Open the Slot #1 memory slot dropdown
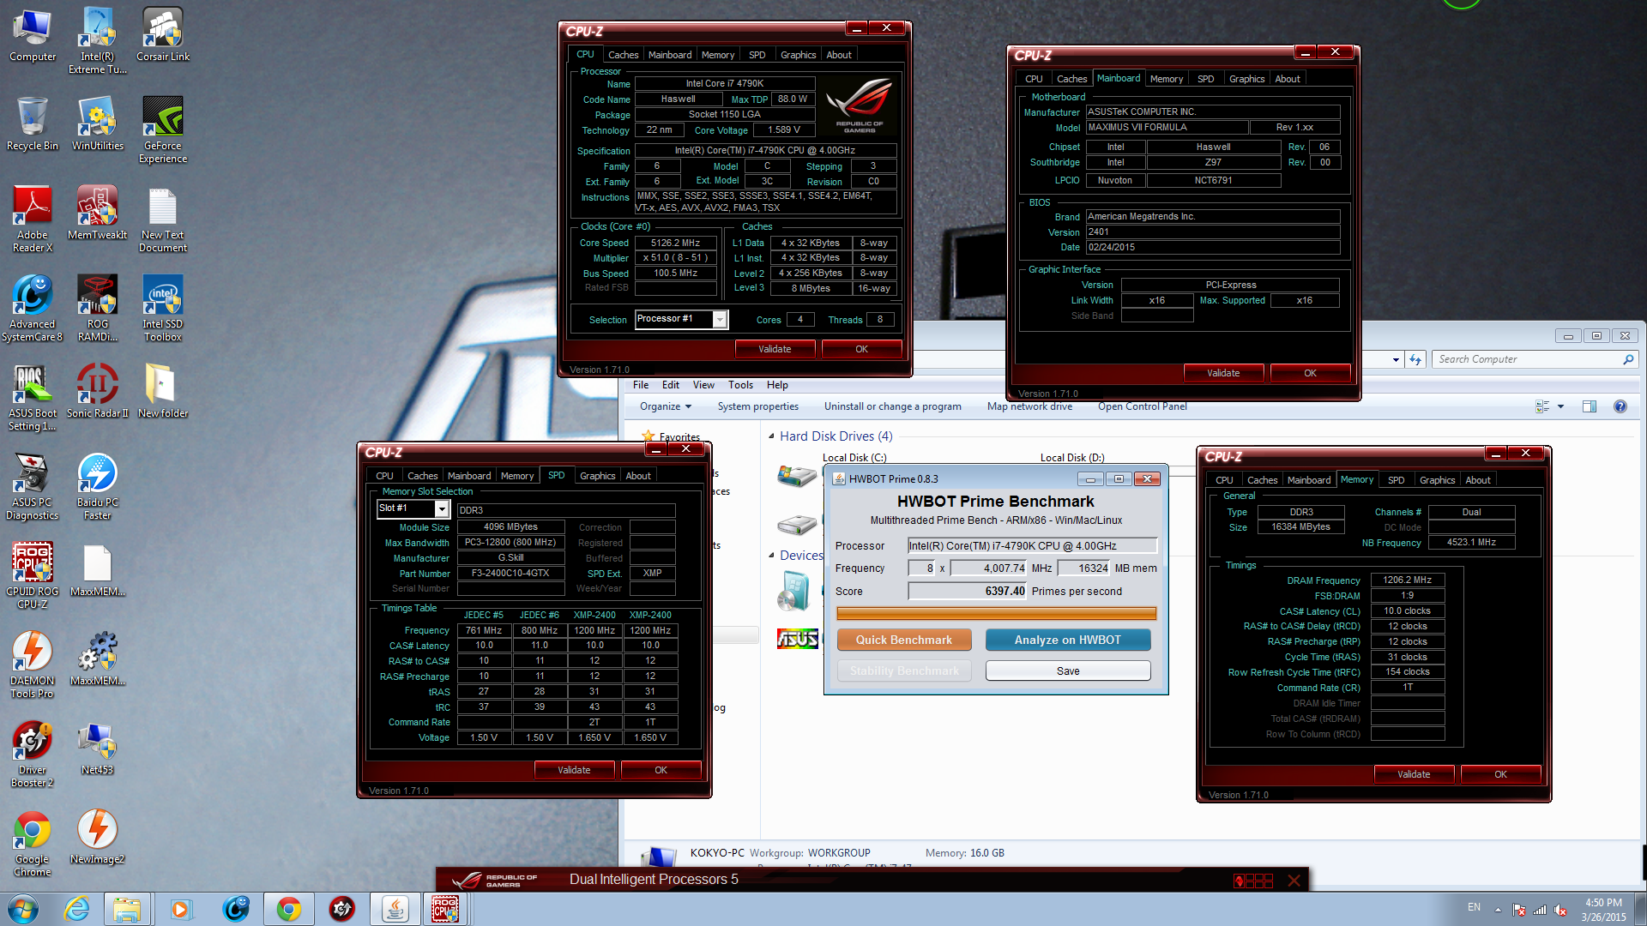 442,509
